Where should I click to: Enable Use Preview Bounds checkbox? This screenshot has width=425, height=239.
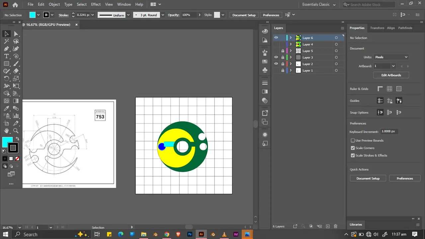pyautogui.click(x=353, y=140)
